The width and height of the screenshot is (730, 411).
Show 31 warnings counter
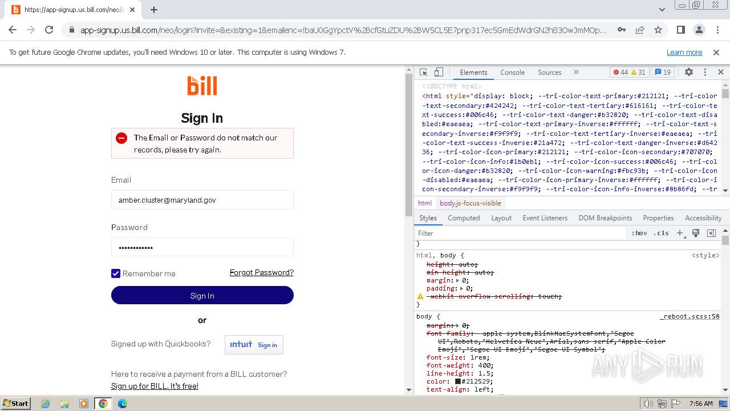tap(638, 72)
